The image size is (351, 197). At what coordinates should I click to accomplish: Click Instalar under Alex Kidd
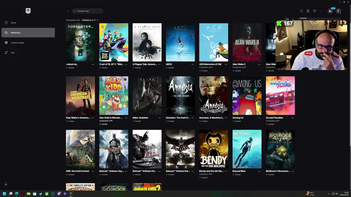click(103, 124)
